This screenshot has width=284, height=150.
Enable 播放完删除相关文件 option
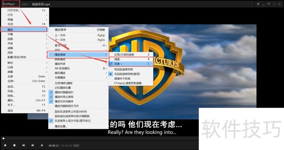(78, 106)
